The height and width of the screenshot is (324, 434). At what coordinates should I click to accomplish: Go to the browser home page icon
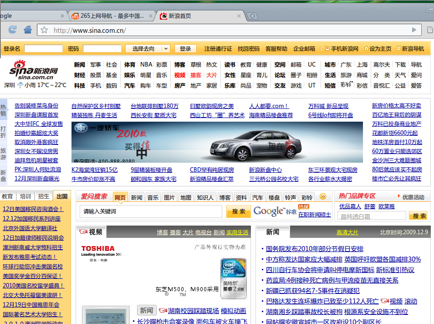point(28,29)
